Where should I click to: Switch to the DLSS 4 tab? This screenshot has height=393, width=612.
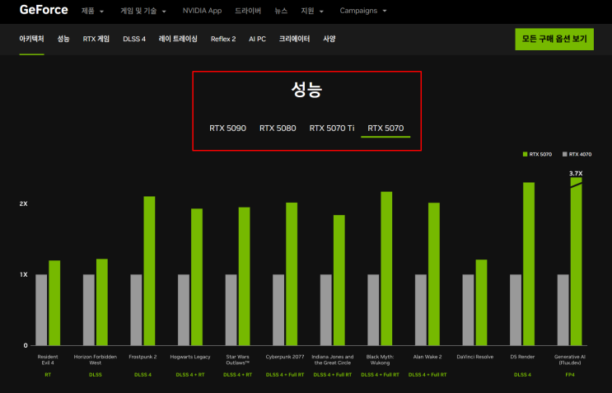click(x=134, y=39)
